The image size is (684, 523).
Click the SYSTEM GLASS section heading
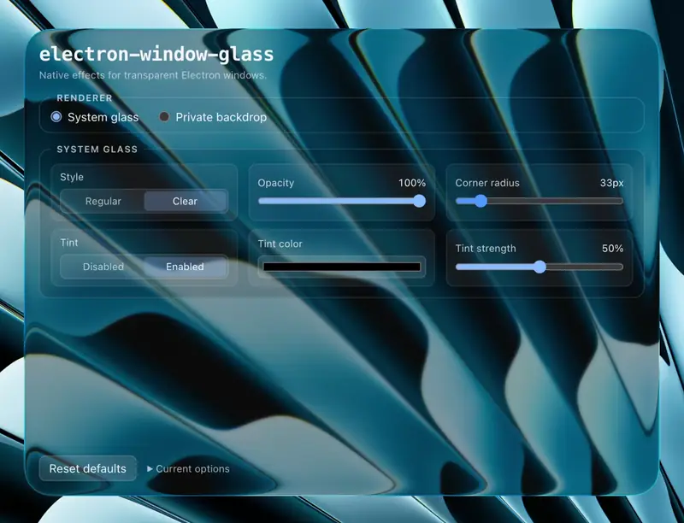97,150
